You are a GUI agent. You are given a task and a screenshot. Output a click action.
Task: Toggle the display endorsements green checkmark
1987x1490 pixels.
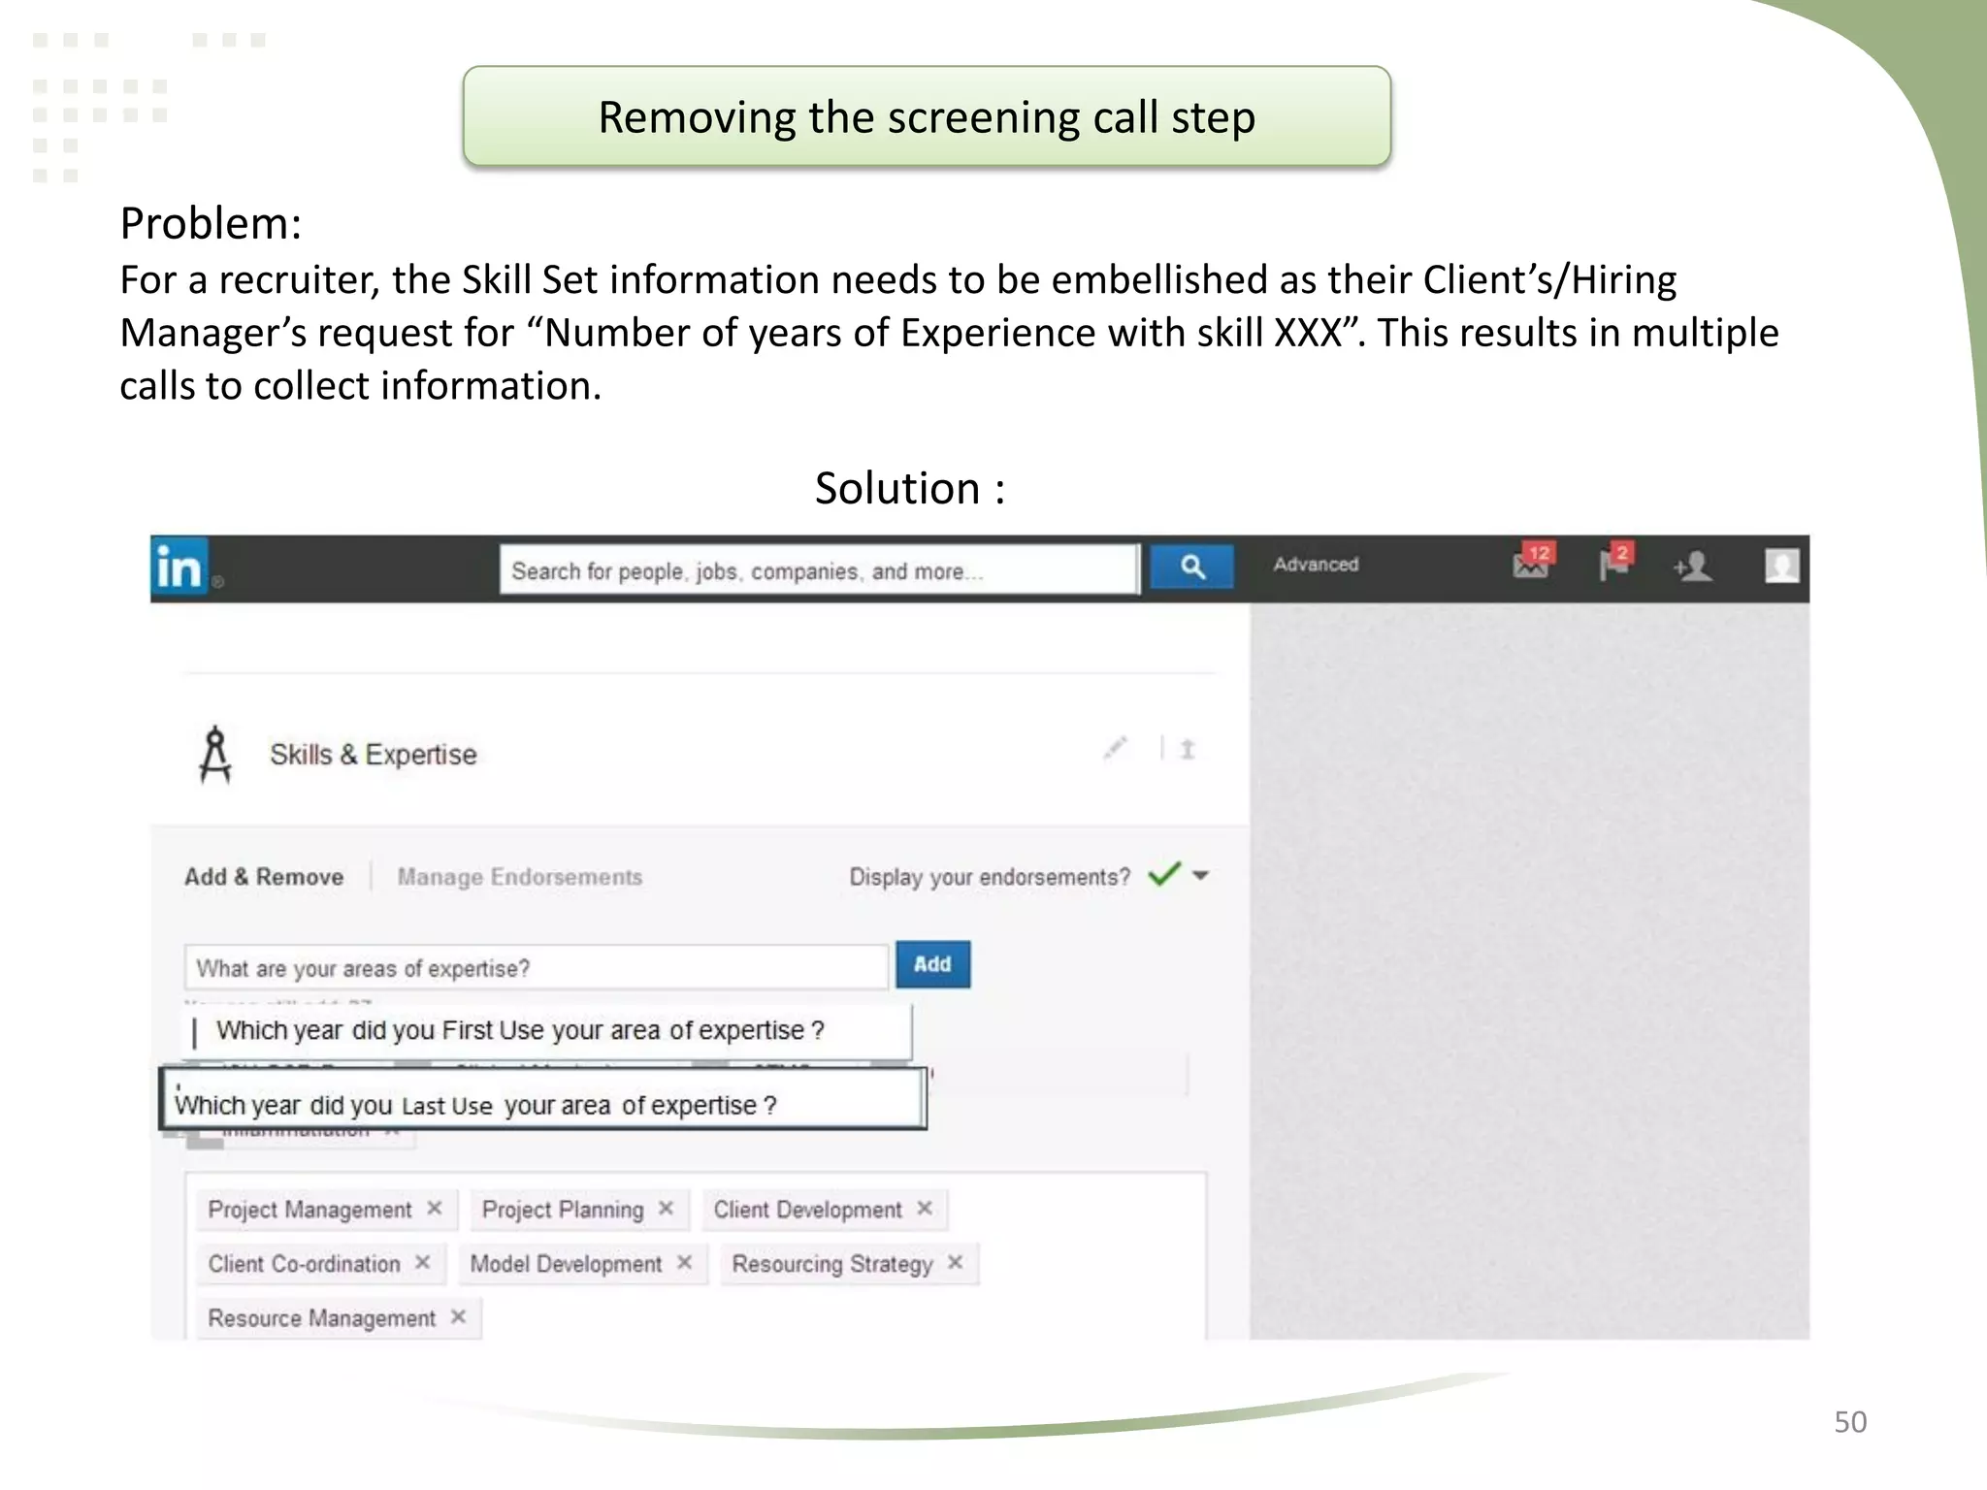(1164, 874)
